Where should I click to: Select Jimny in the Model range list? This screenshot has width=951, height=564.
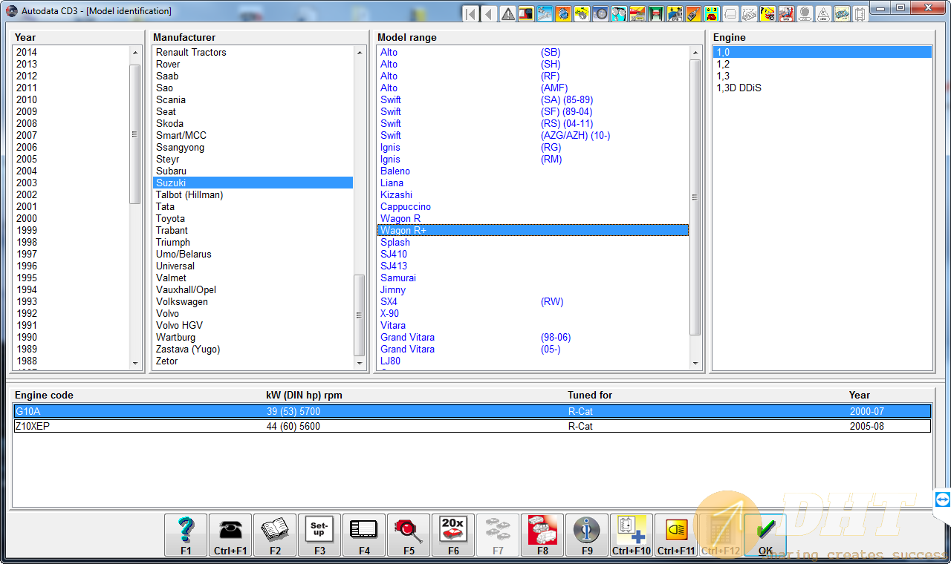(393, 289)
